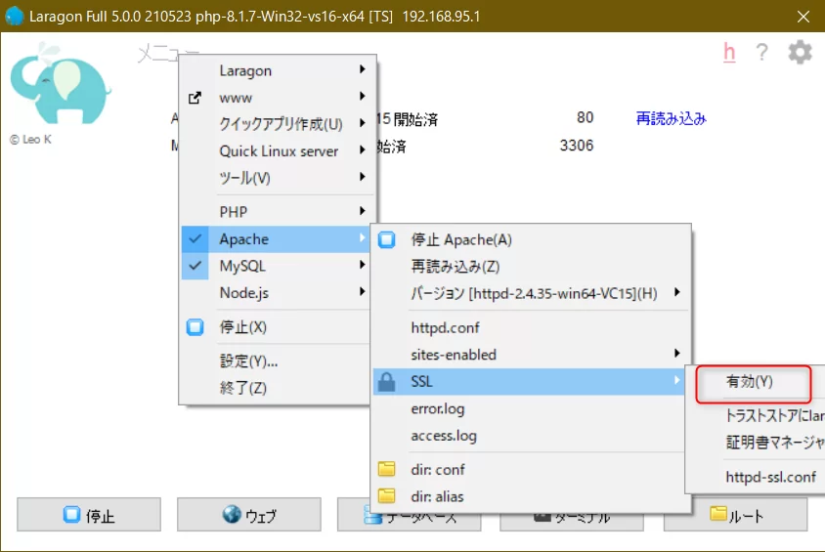
Task: Open 設定(Y)... menu item
Action: pyautogui.click(x=248, y=361)
